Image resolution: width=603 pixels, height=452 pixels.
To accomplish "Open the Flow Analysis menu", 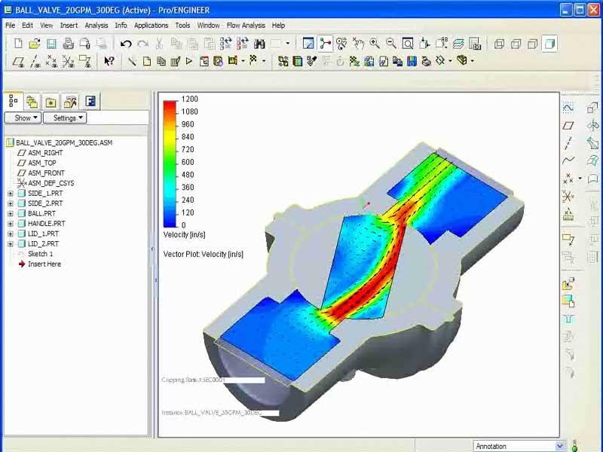I will 246,25.
